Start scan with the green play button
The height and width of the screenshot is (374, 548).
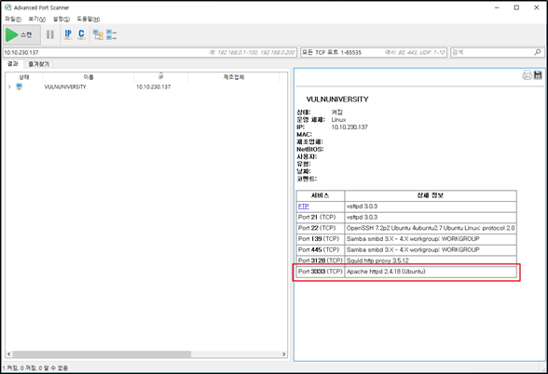click(21, 34)
